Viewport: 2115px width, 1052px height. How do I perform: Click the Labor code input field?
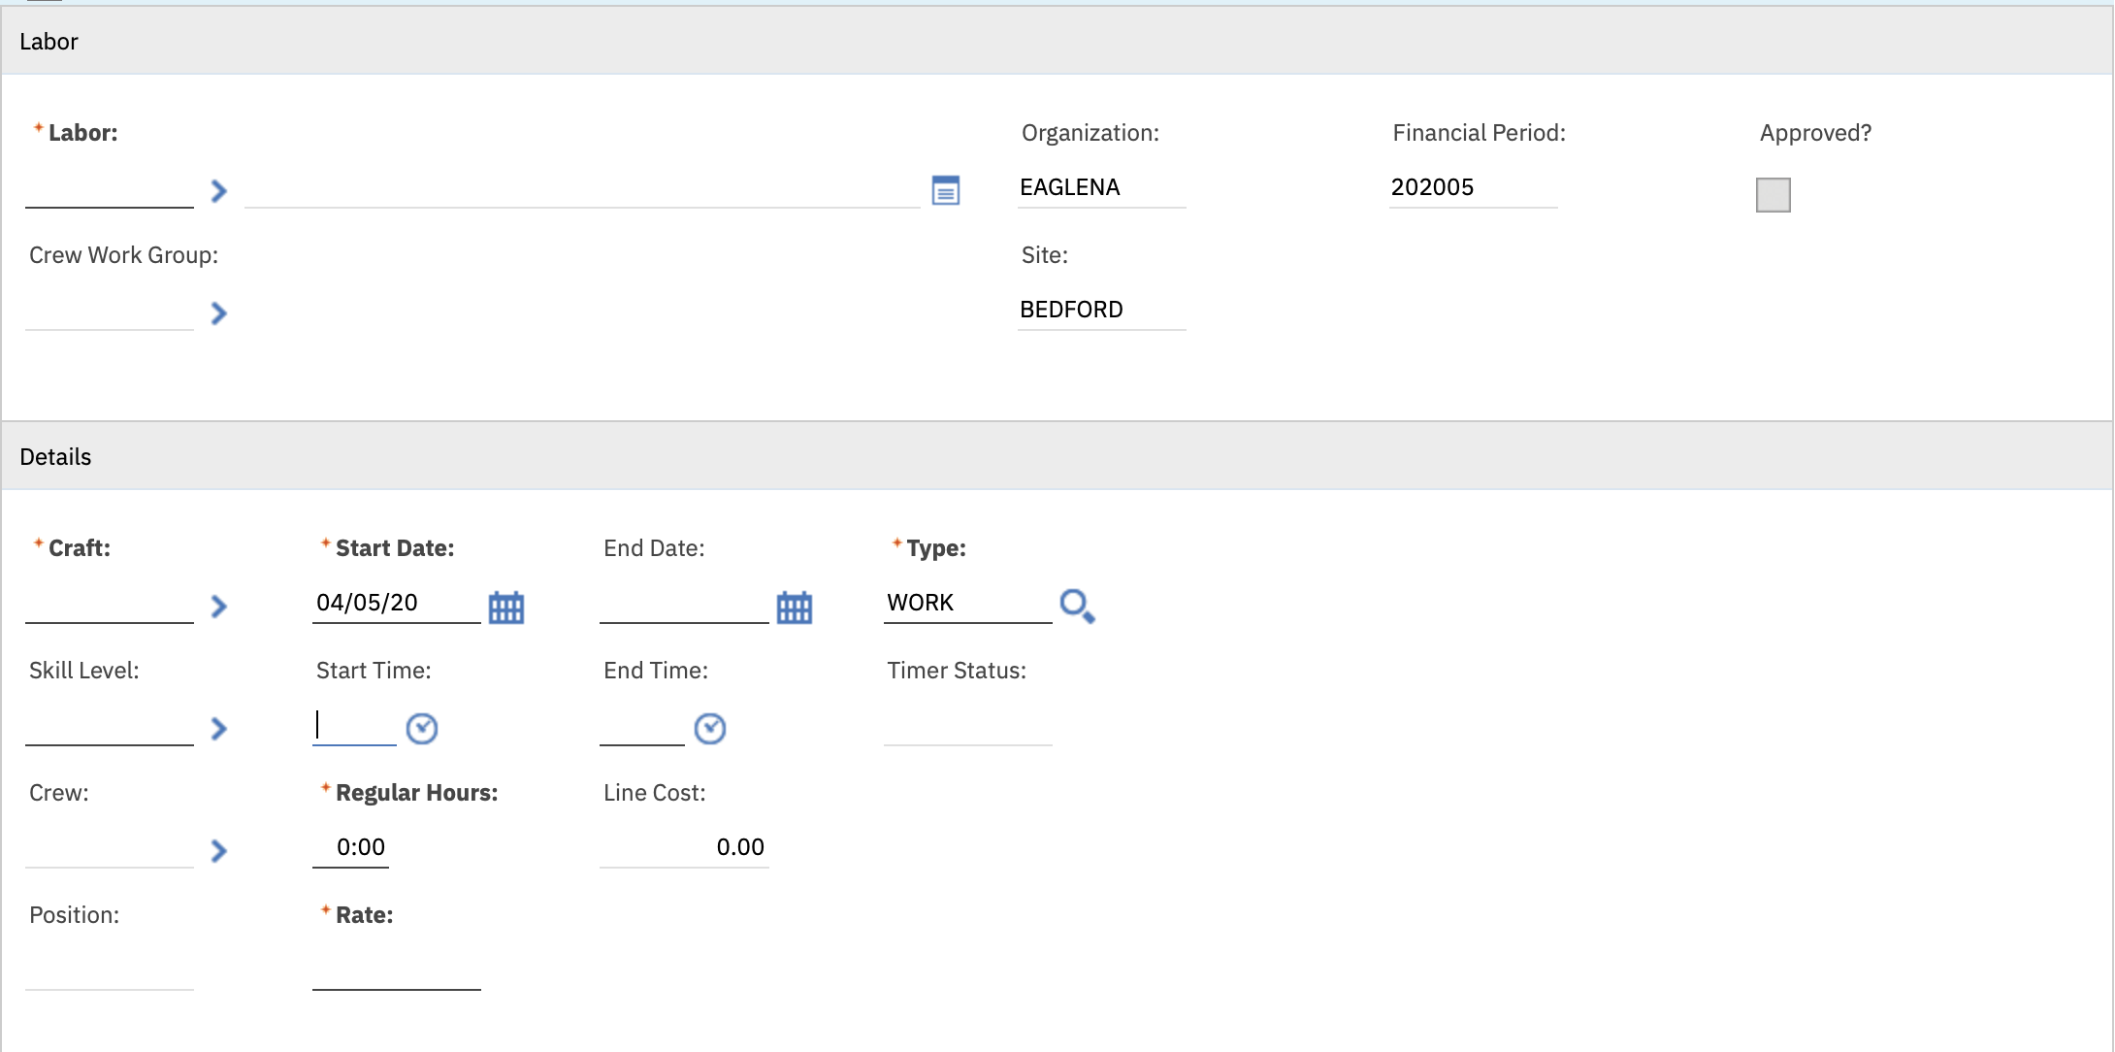pyautogui.click(x=109, y=188)
